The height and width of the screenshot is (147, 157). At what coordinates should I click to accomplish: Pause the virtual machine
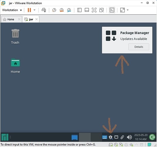pyautogui.click(x=29, y=10)
